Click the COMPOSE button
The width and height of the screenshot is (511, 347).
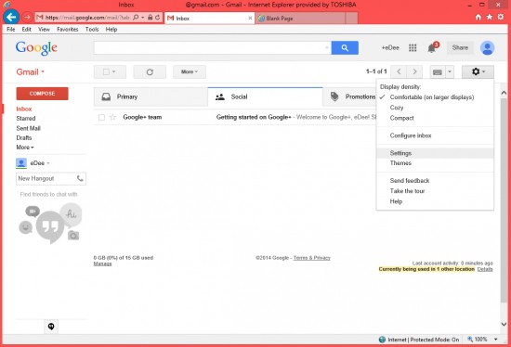[43, 94]
